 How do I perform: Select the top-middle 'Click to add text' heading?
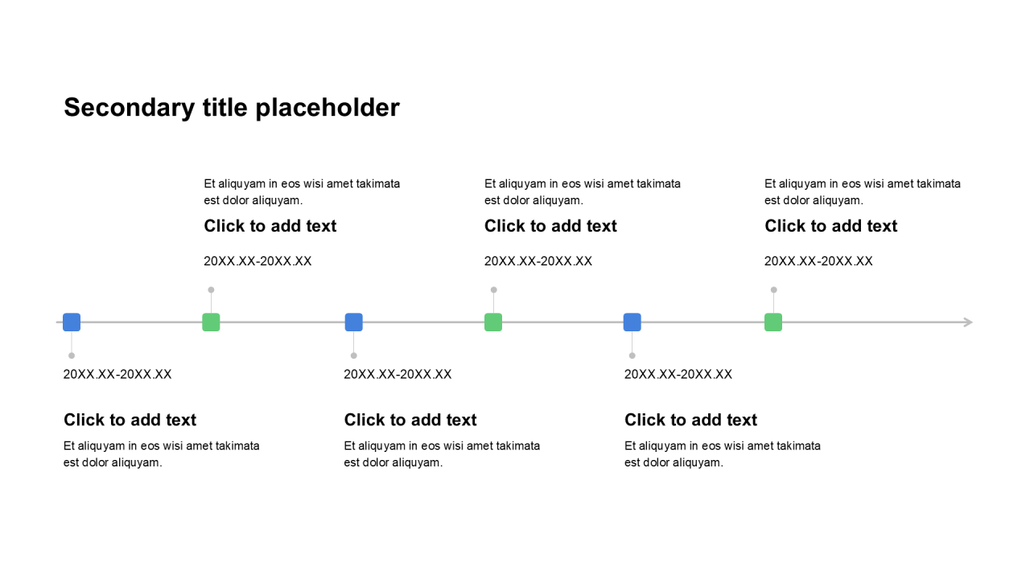pyautogui.click(x=550, y=226)
